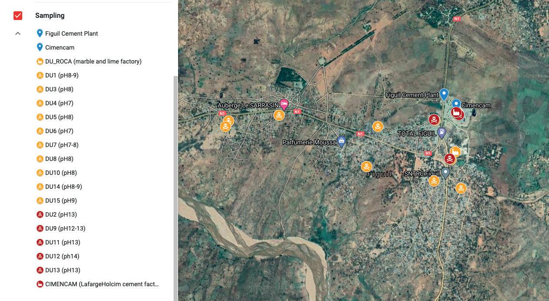Open list entry DU12 (ph14)
Image resolution: width=549 pixels, height=301 pixels.
(62, 256)
